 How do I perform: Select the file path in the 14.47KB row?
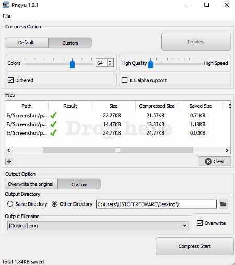coord(27,124)
